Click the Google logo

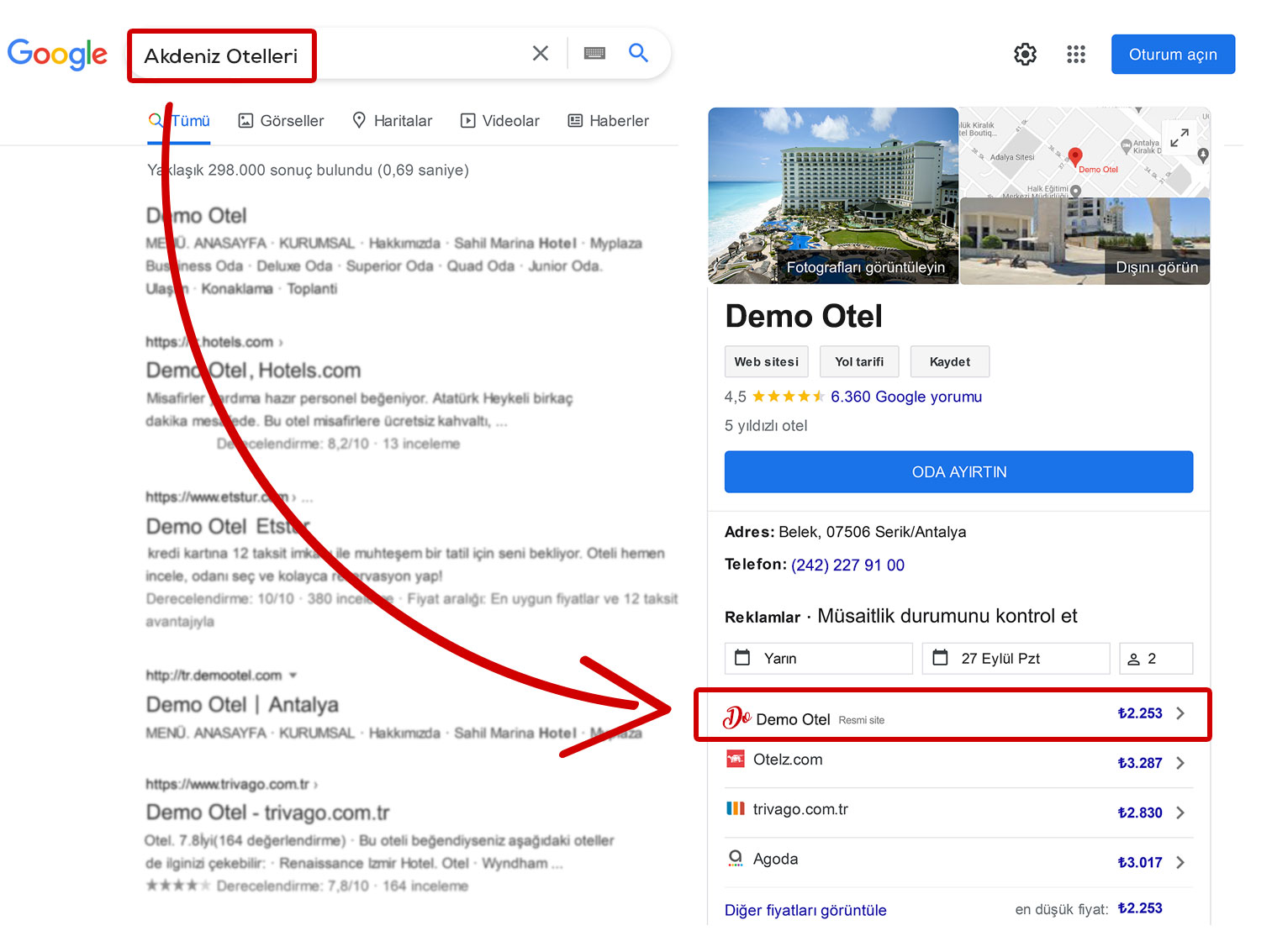(57, 55)
